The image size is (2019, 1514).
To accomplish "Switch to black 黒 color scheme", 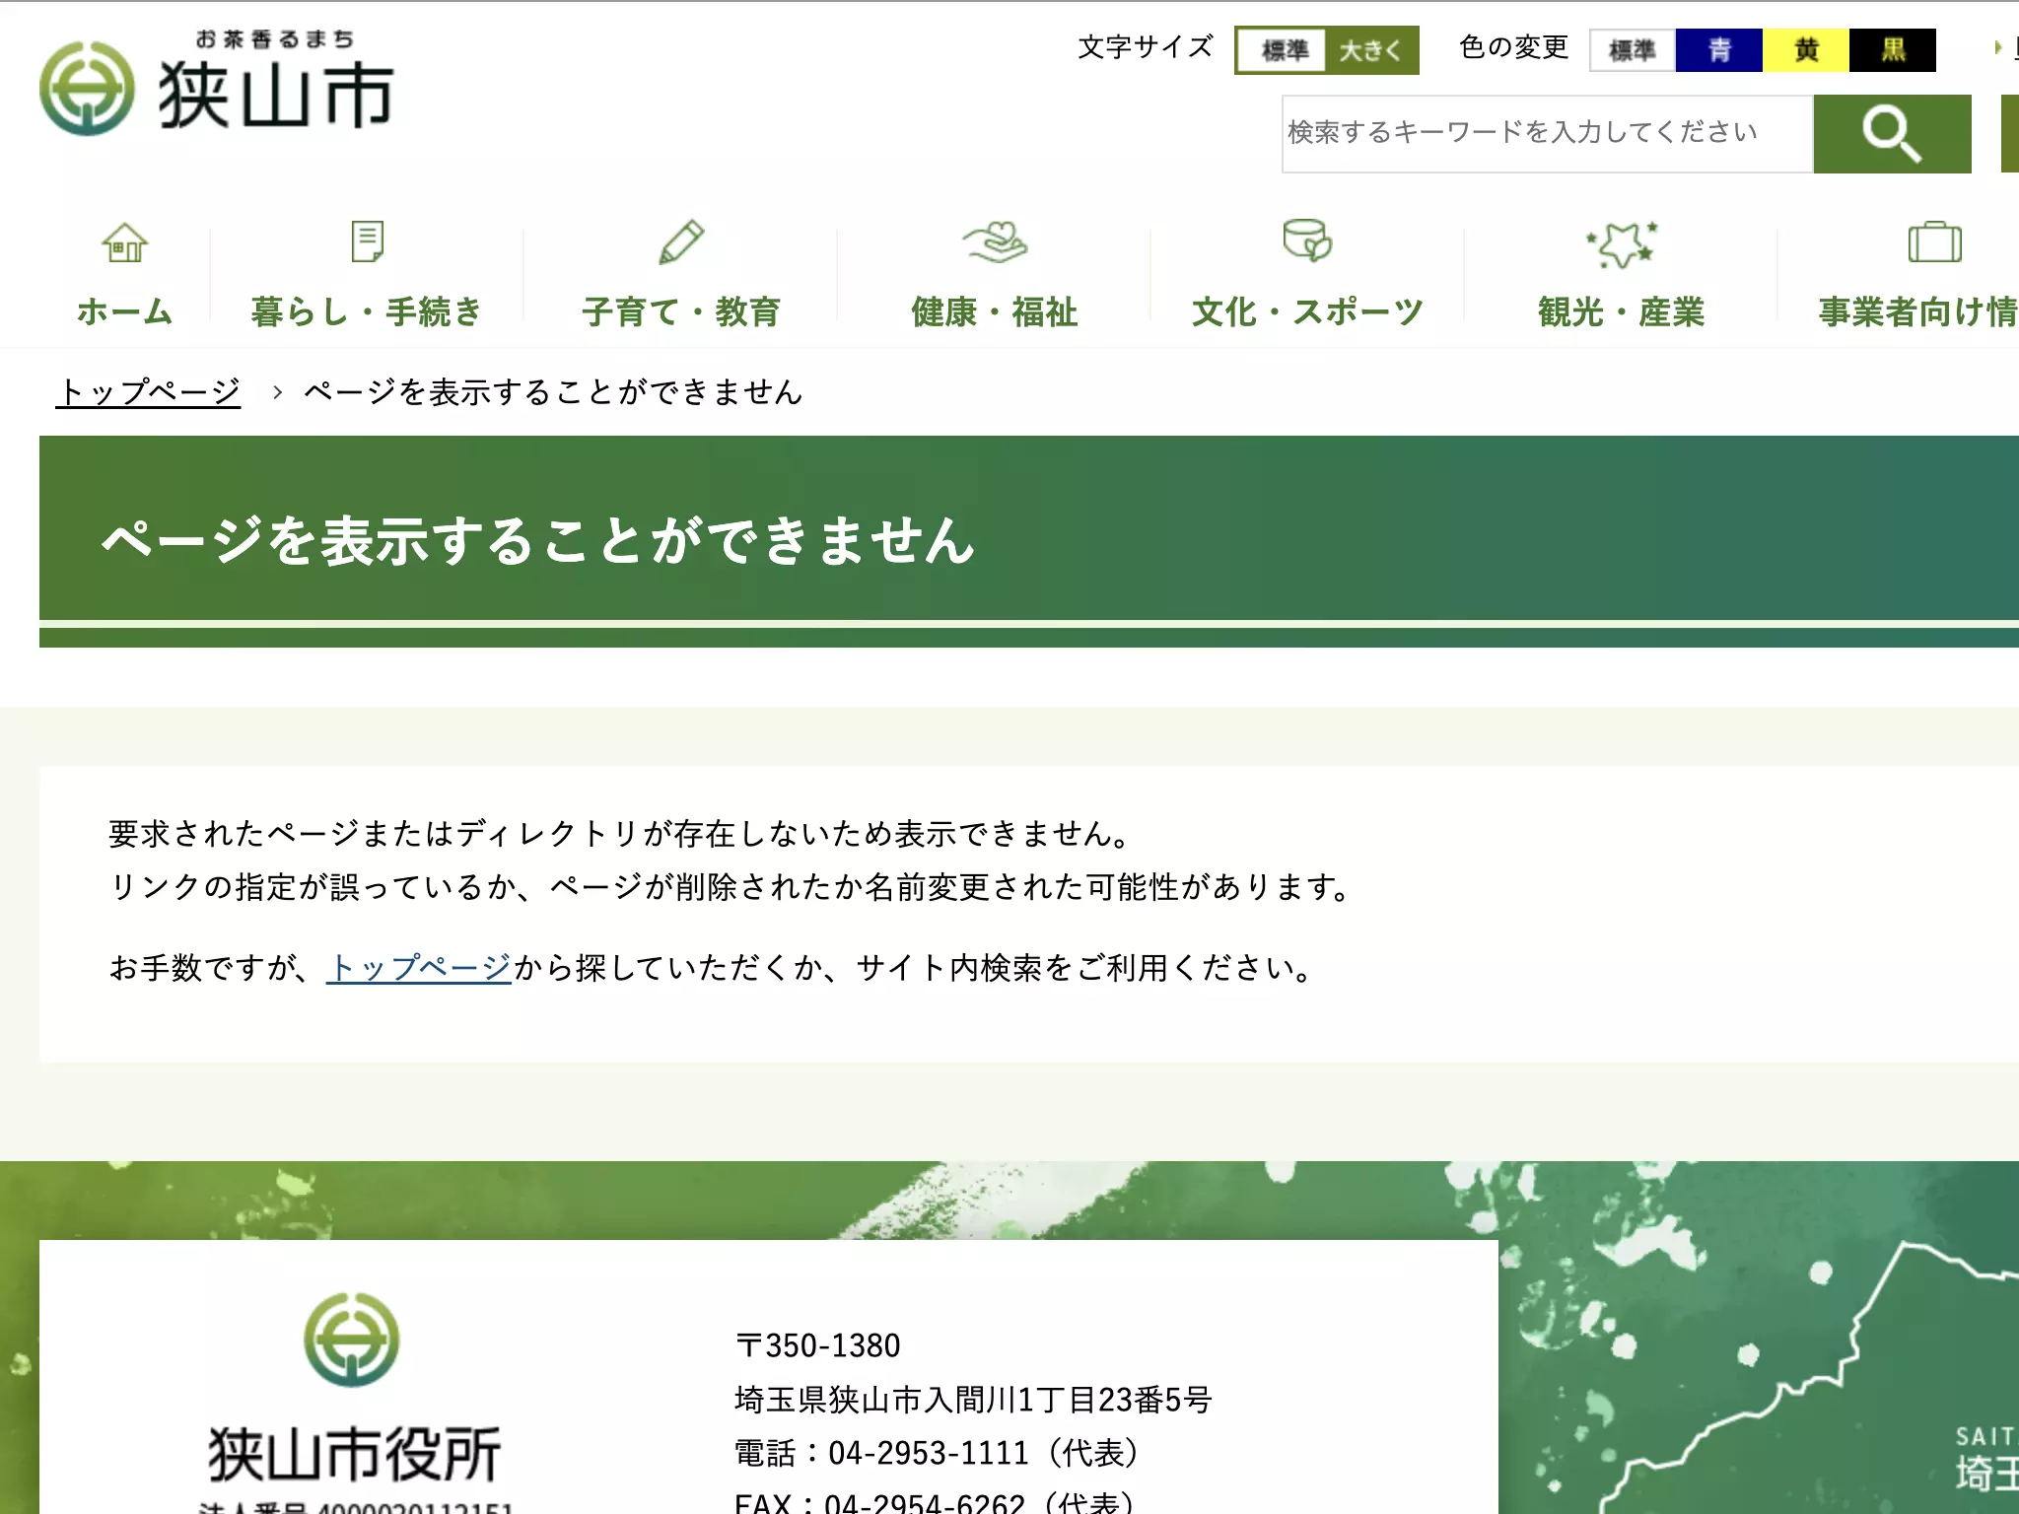I will (1893, 50).
